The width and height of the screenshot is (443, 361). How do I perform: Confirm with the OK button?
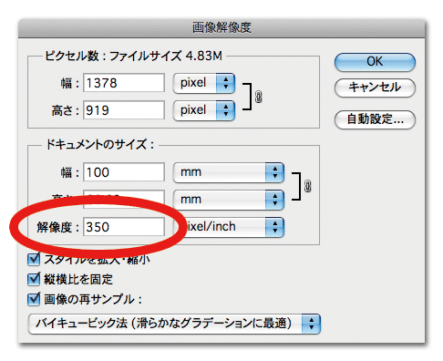(375, 62)
